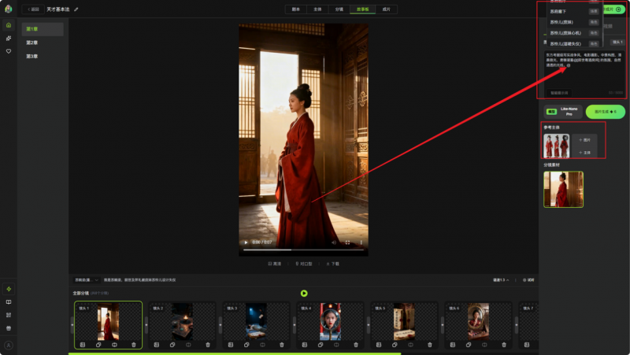
Task: Click the trash icon under 镜头 4
Action: point(356,345)
